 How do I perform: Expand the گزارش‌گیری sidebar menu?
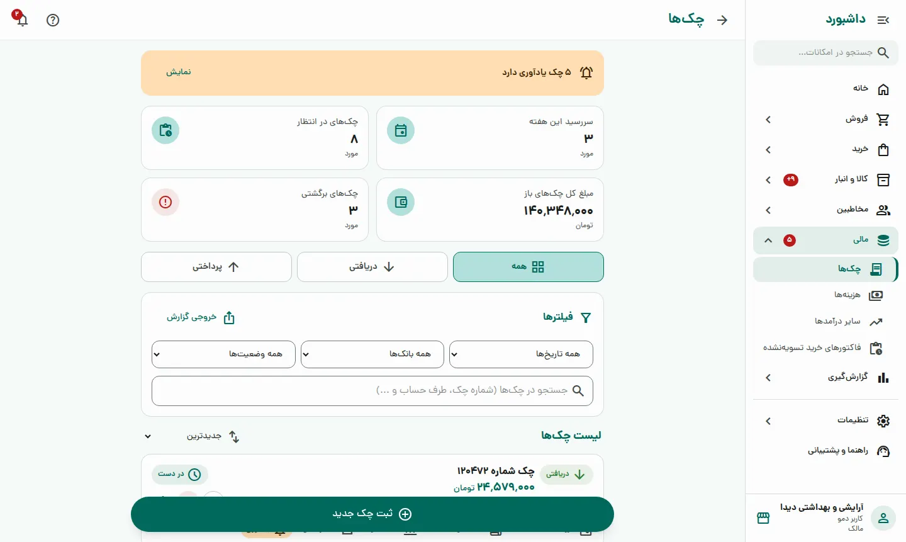click(825, 378)
